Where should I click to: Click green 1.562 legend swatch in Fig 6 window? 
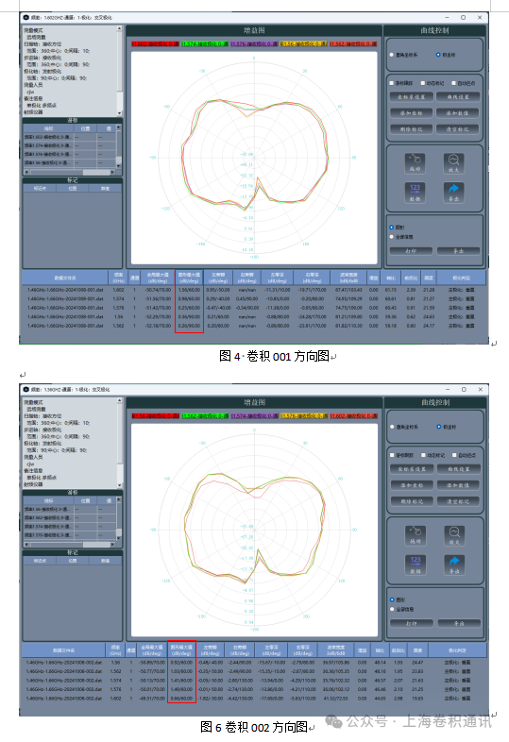click(x=205, y=416)
